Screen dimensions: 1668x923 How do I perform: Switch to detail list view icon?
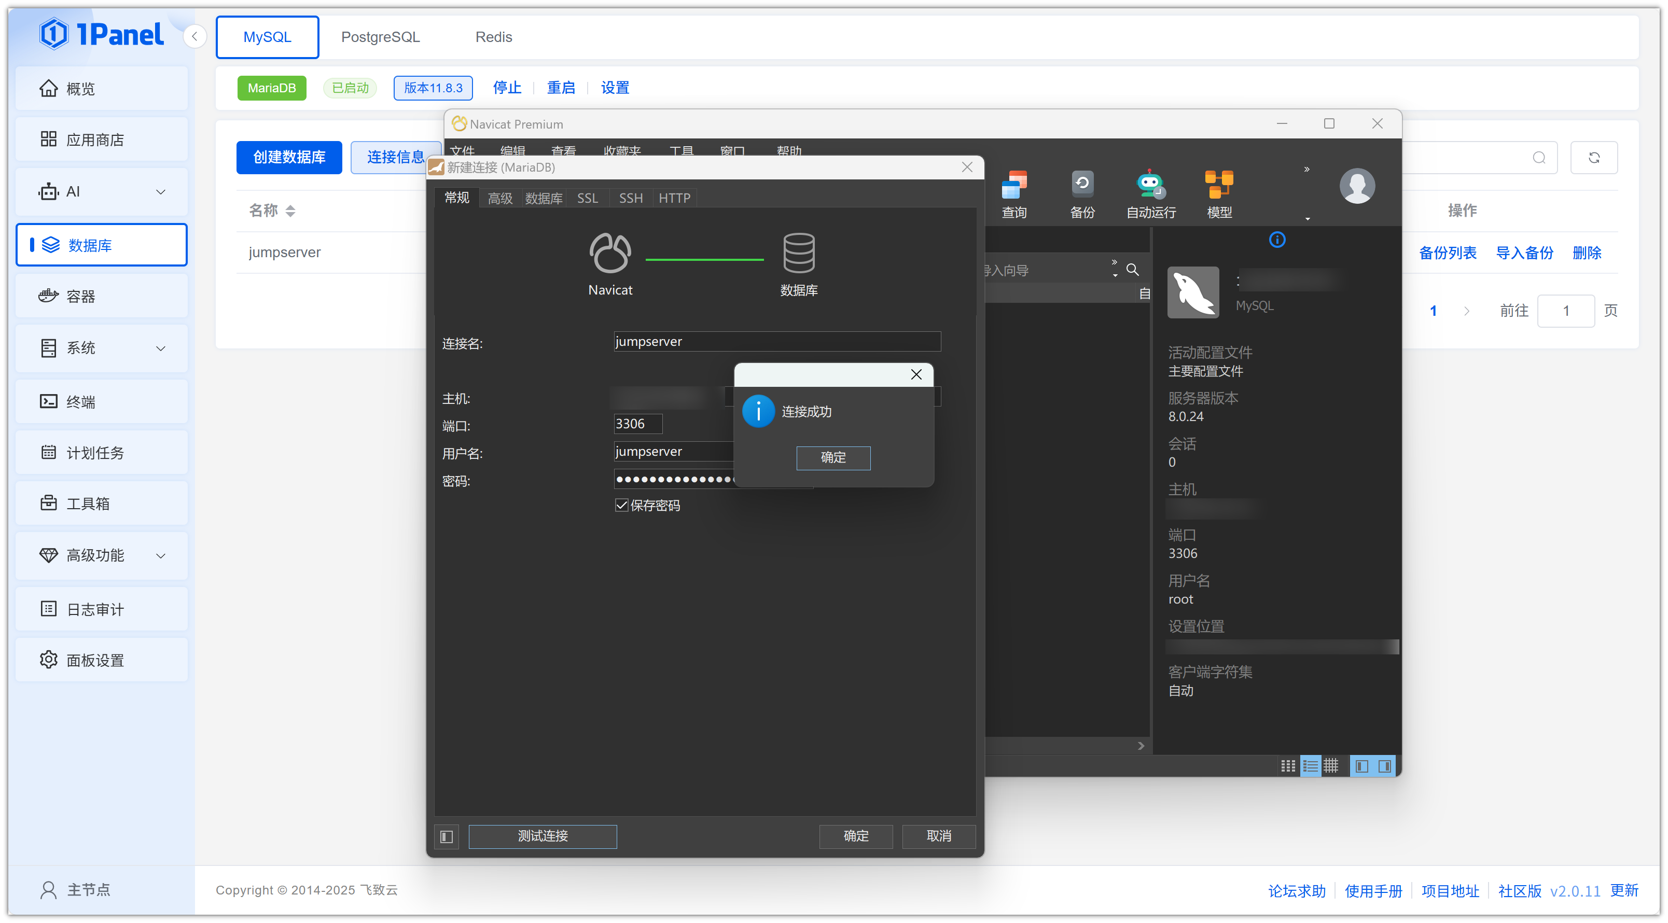pos(1310,766)
